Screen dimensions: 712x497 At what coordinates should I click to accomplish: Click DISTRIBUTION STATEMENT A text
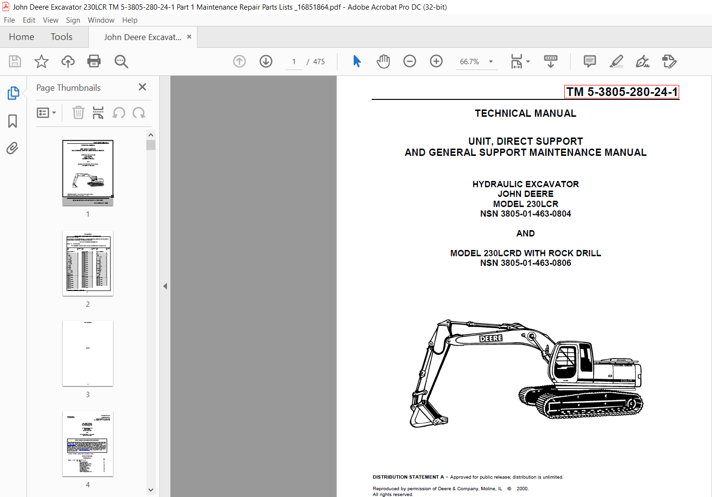coord(408,477)
